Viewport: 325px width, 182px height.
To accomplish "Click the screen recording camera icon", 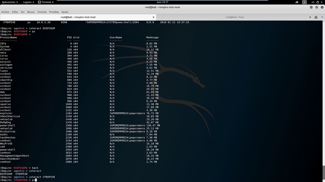I will click(x=297, y=2).
